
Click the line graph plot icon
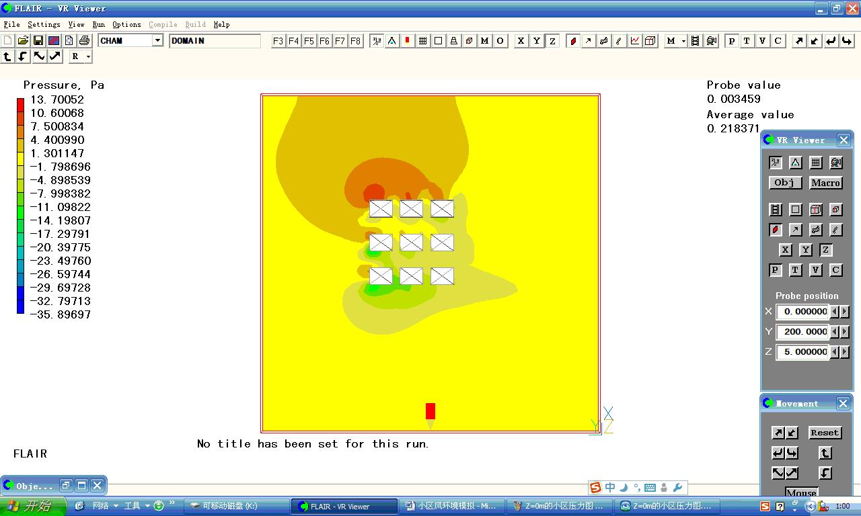[635, 41]
